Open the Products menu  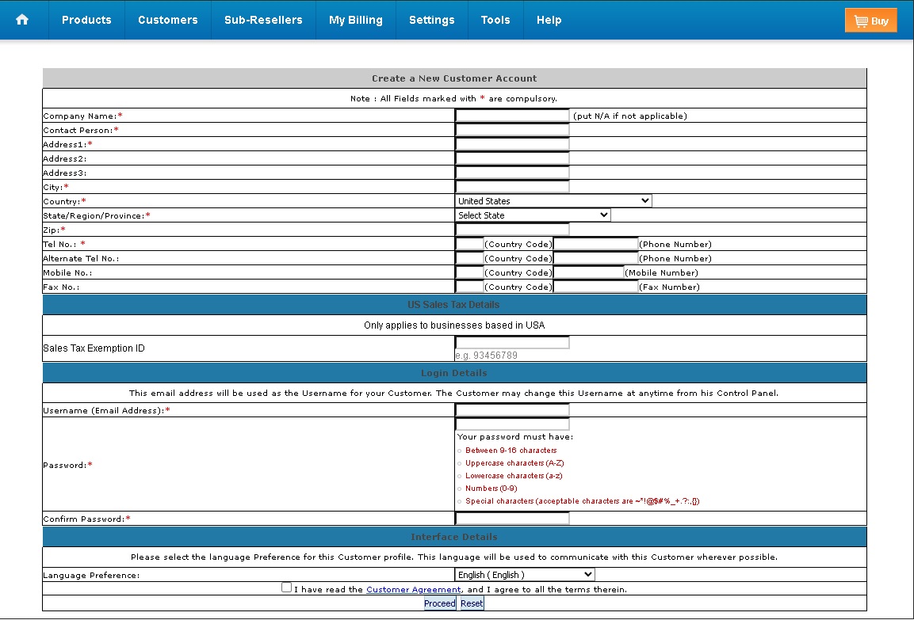coord(86,20)
